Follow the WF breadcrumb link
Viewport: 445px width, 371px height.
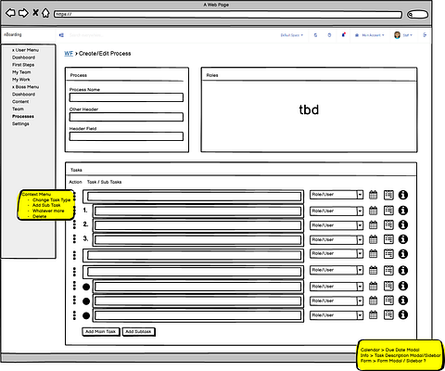(x=69, y=54)
